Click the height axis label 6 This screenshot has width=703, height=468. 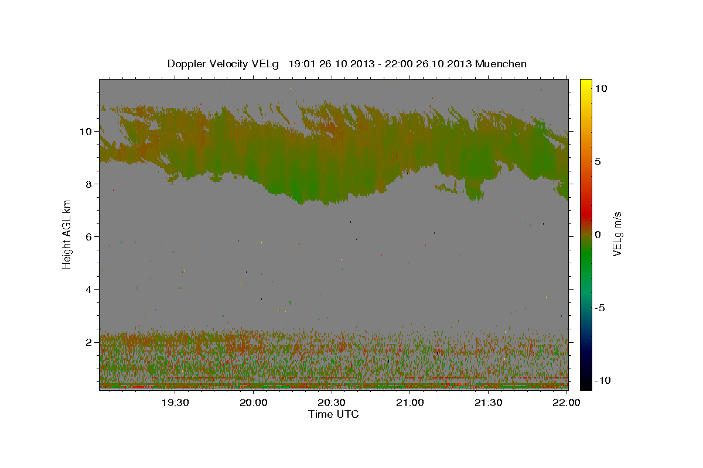[90, 236]
